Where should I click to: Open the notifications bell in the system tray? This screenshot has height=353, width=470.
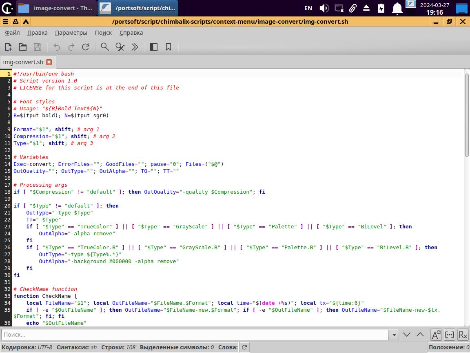(397, 8)
